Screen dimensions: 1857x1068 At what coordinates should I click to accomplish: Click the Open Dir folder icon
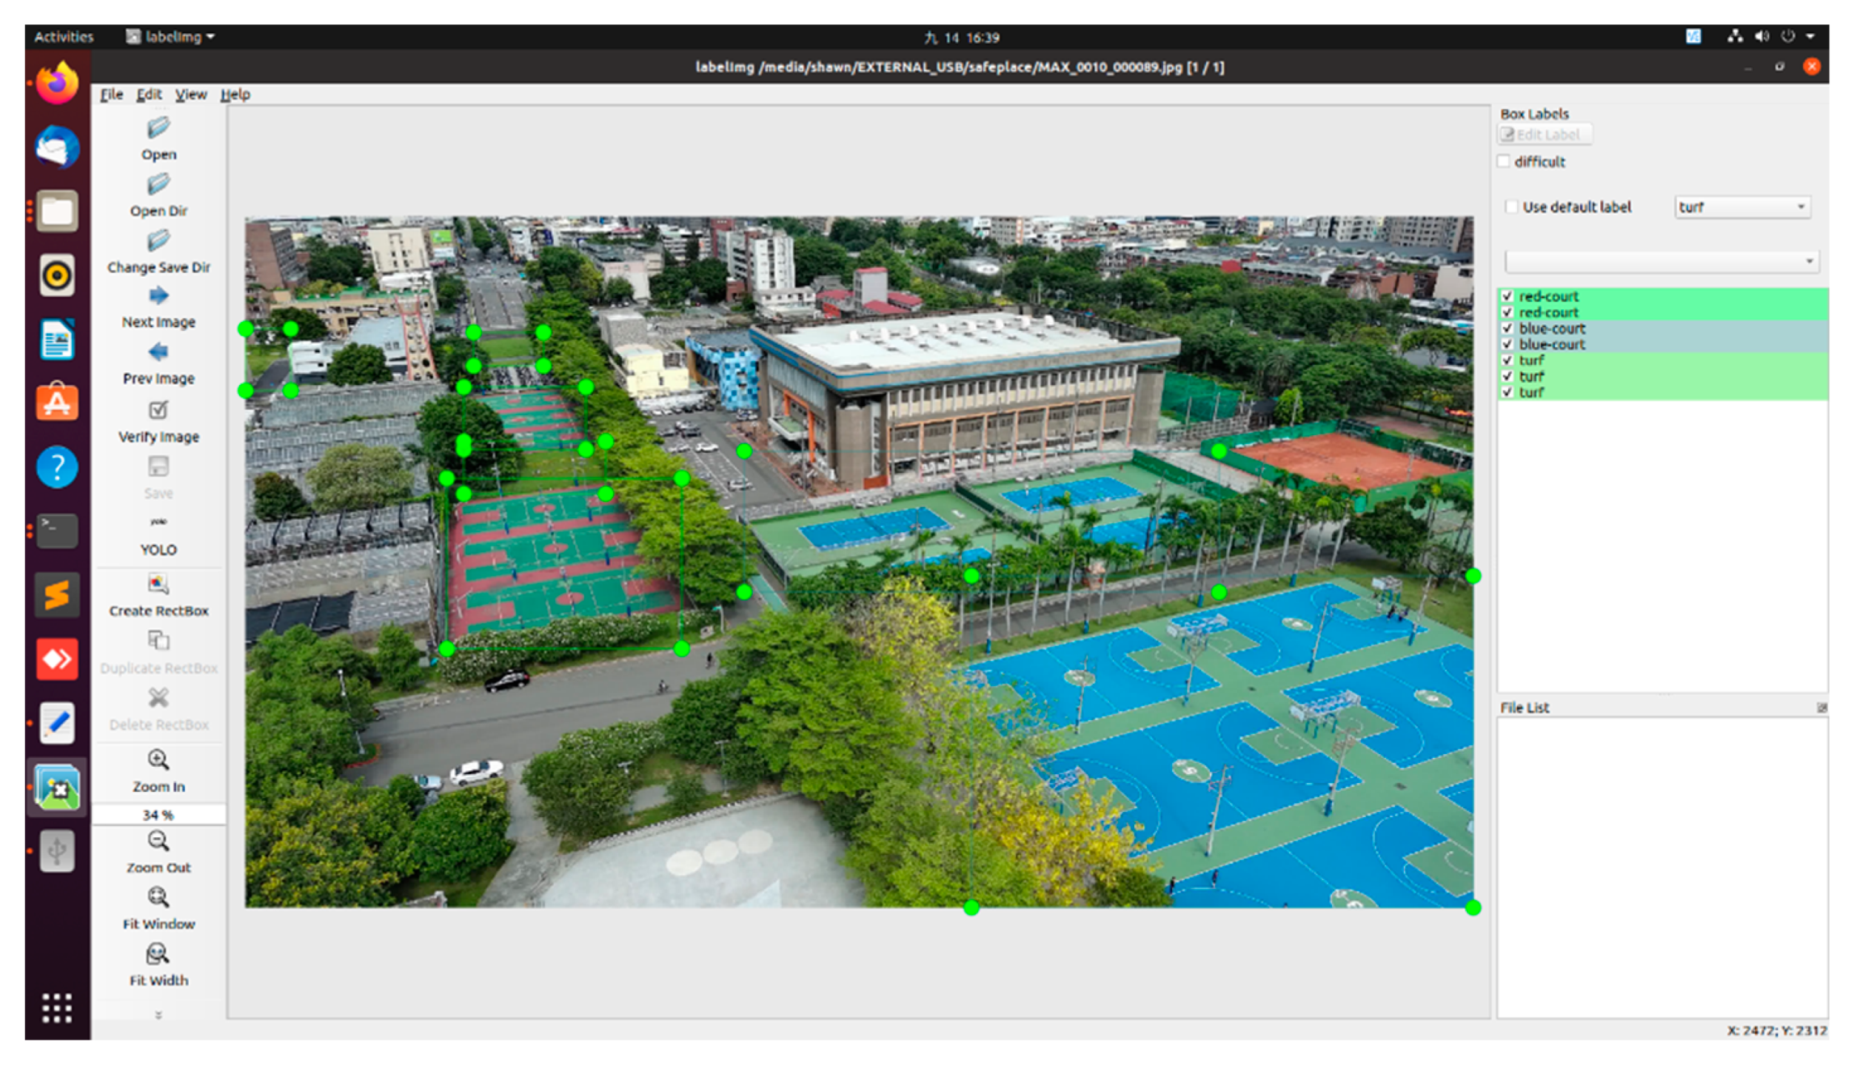click(x=158, y=185)
